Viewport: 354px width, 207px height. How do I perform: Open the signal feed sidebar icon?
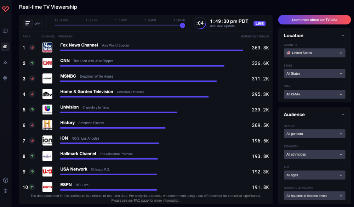[x=5, y=62]
